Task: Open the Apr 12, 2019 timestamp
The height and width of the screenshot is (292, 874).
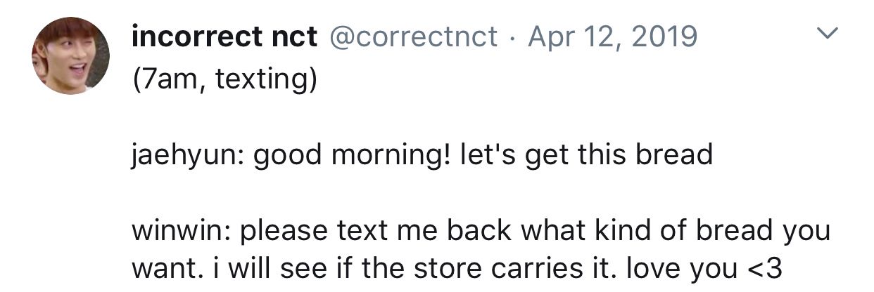Action: point(613,36)
